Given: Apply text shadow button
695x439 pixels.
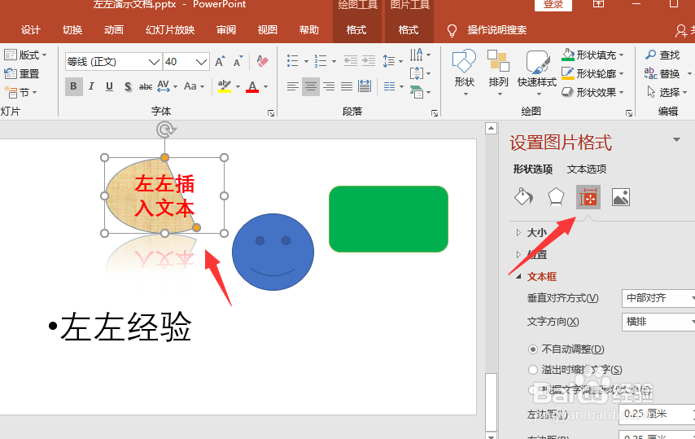Looking at the screenshot, I should click(128, 86).
